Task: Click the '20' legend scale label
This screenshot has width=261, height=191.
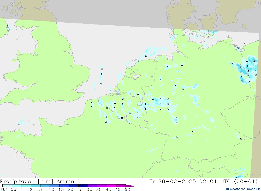Action: tap(70, 189)
